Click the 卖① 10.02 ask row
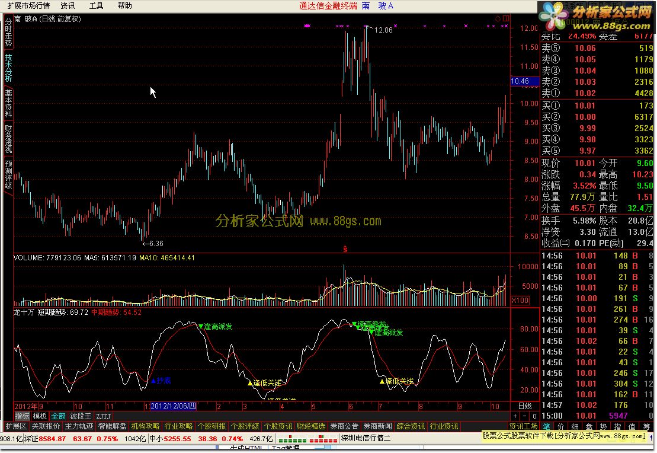This screenshot has height=453, width=657. click(597, 93)
